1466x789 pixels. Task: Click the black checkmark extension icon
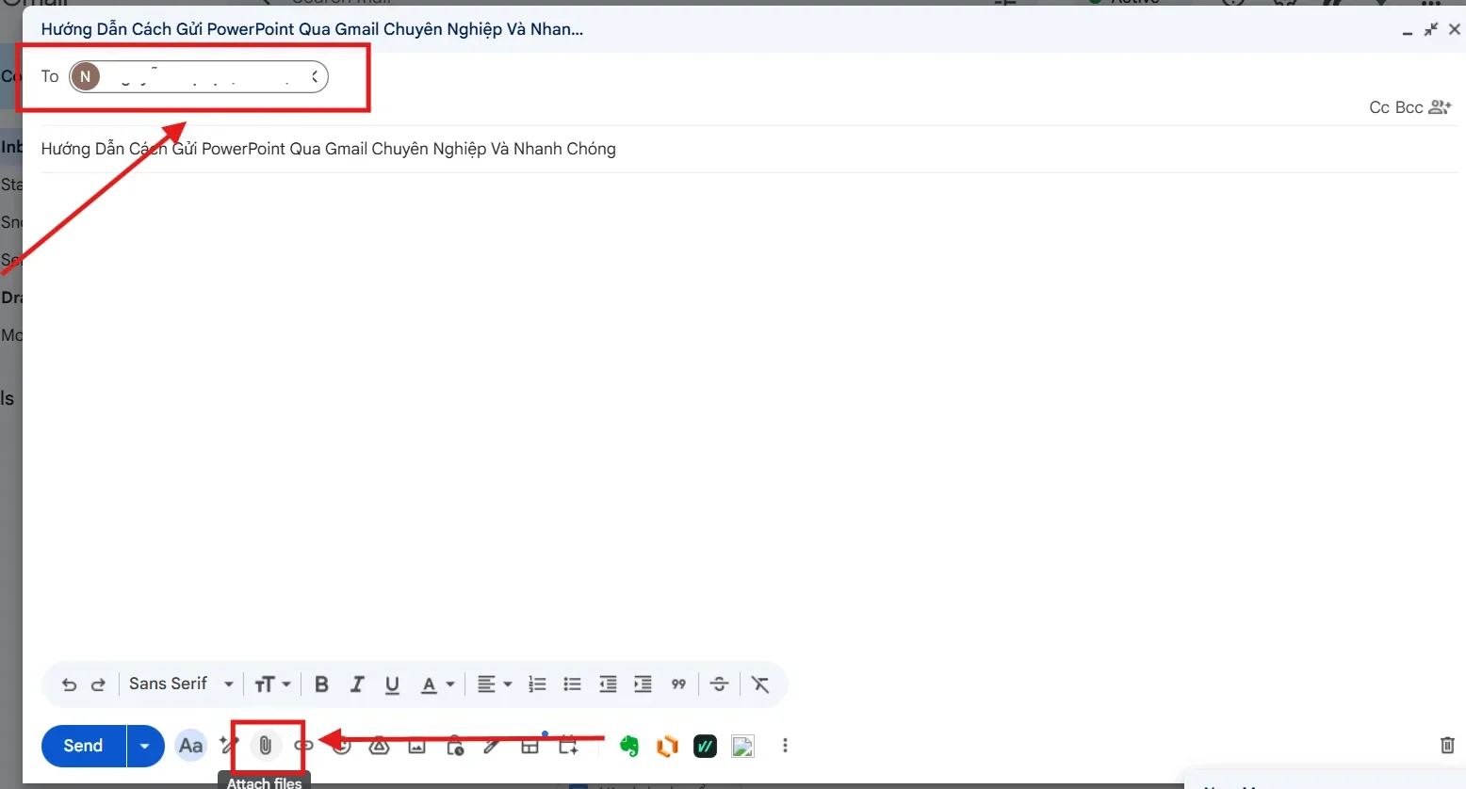(x=705, y=747)
